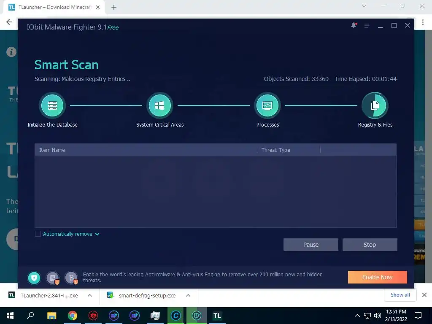Pause the Smart Scan

pos(311,245)
